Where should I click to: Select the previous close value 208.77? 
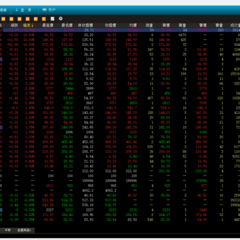click(x=88, y=151)
